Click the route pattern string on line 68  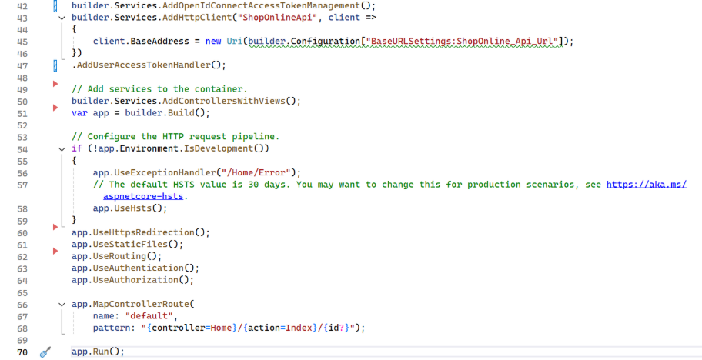[250, 328]
